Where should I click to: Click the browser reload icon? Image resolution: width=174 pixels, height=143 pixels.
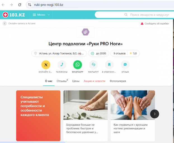(x=20, y=5)
